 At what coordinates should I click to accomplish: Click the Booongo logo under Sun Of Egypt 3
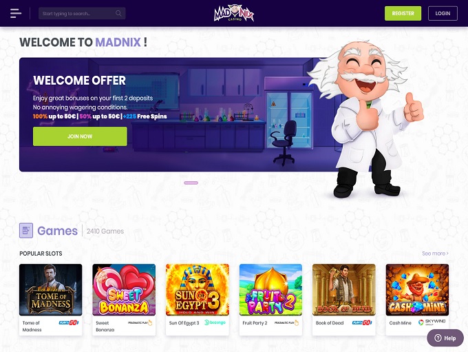click(x=215, y=322)
